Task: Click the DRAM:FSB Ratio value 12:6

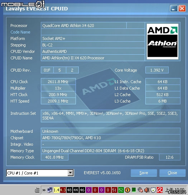Action: point(170,157)
